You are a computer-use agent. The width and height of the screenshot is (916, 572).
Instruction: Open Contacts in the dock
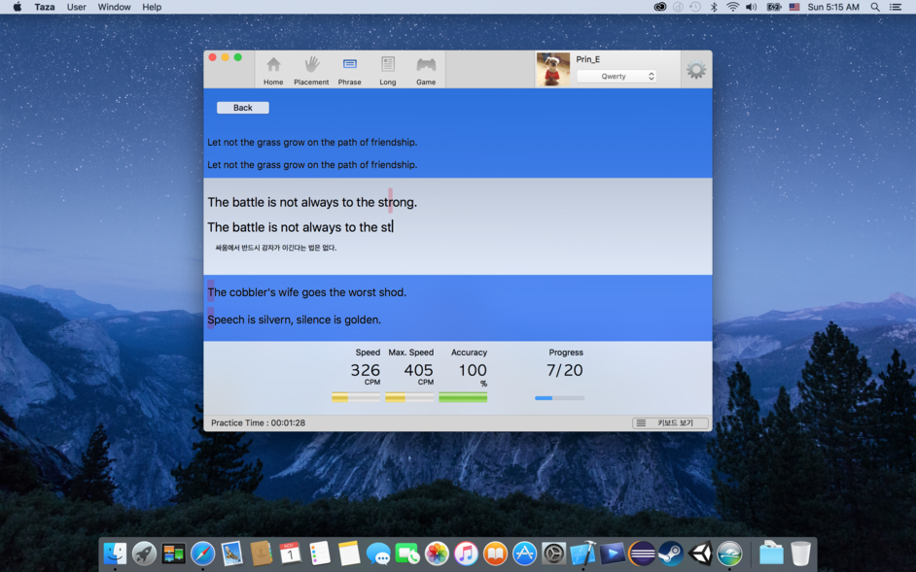point(262,554)
